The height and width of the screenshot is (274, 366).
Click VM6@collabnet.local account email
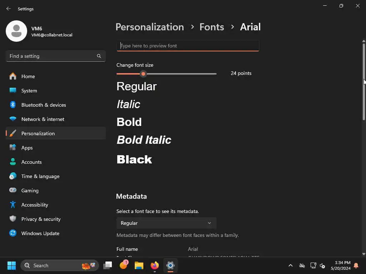tap(52, 35)
